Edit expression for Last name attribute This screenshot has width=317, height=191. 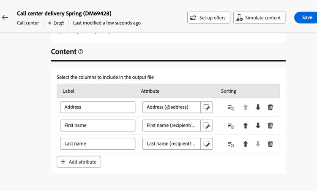(x=207, y=144)
